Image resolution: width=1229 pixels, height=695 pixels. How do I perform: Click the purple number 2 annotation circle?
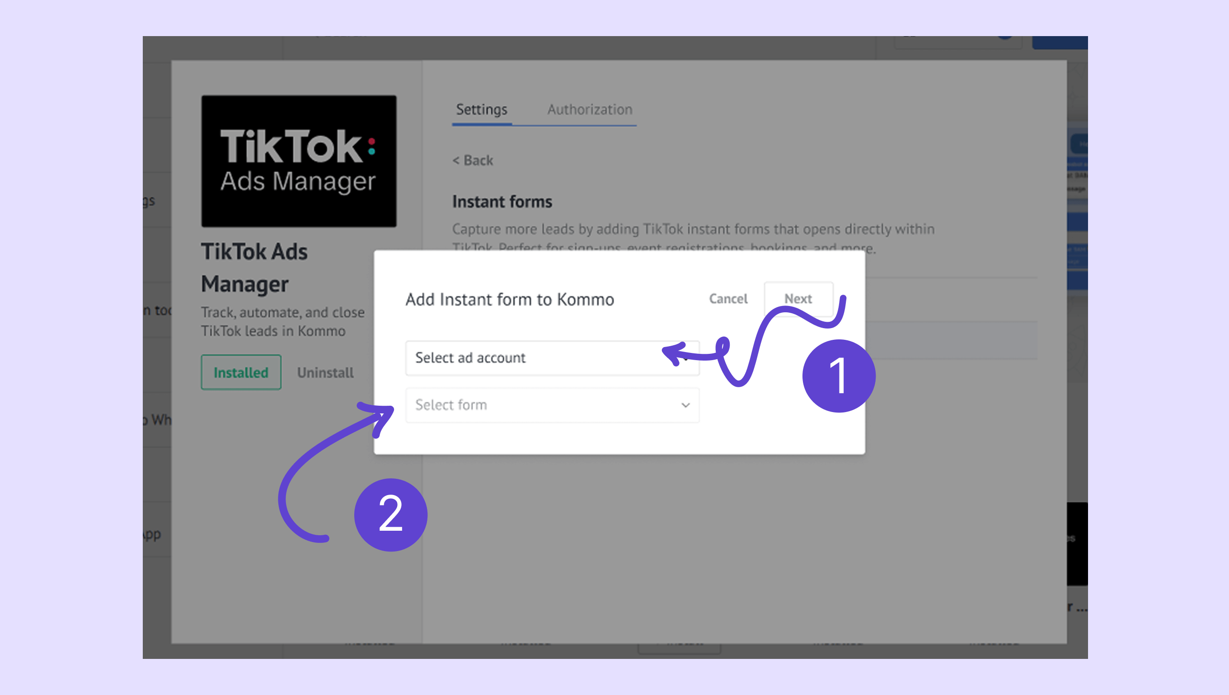pyautogui.click(x=390, y=514)
